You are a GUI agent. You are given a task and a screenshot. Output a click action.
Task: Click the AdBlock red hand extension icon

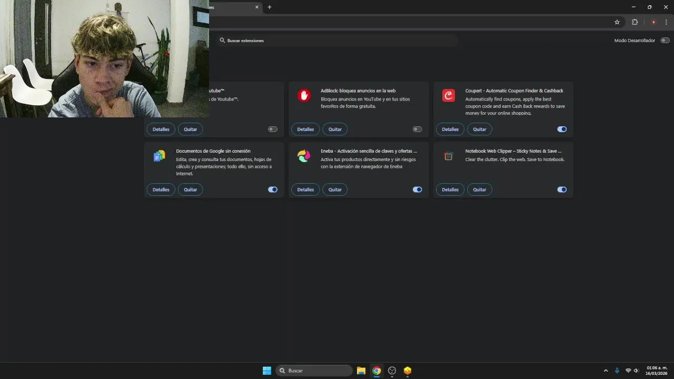(x=304, y=95)
